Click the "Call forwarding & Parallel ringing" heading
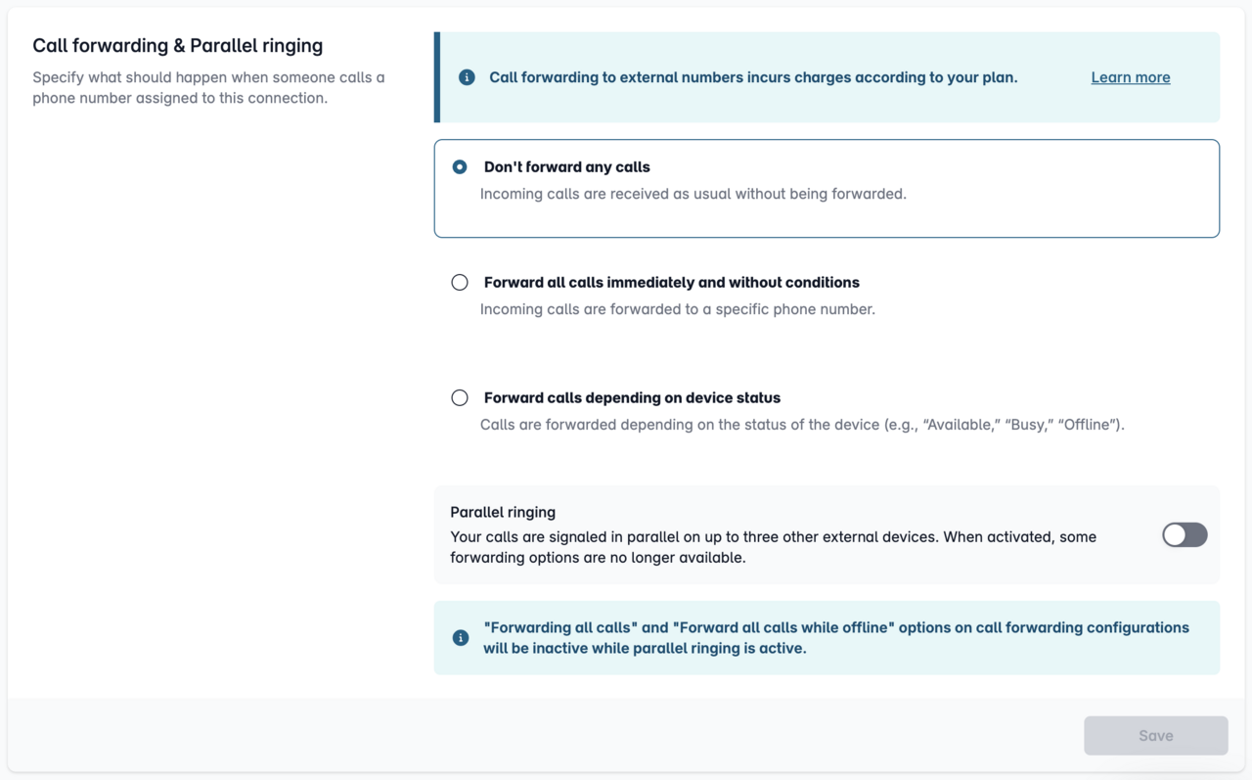Viewport: 1252px width, 780px height. 178,46
